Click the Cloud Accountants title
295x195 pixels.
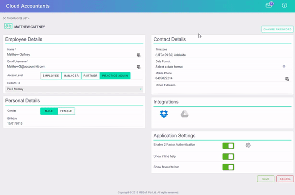[28, 6]
